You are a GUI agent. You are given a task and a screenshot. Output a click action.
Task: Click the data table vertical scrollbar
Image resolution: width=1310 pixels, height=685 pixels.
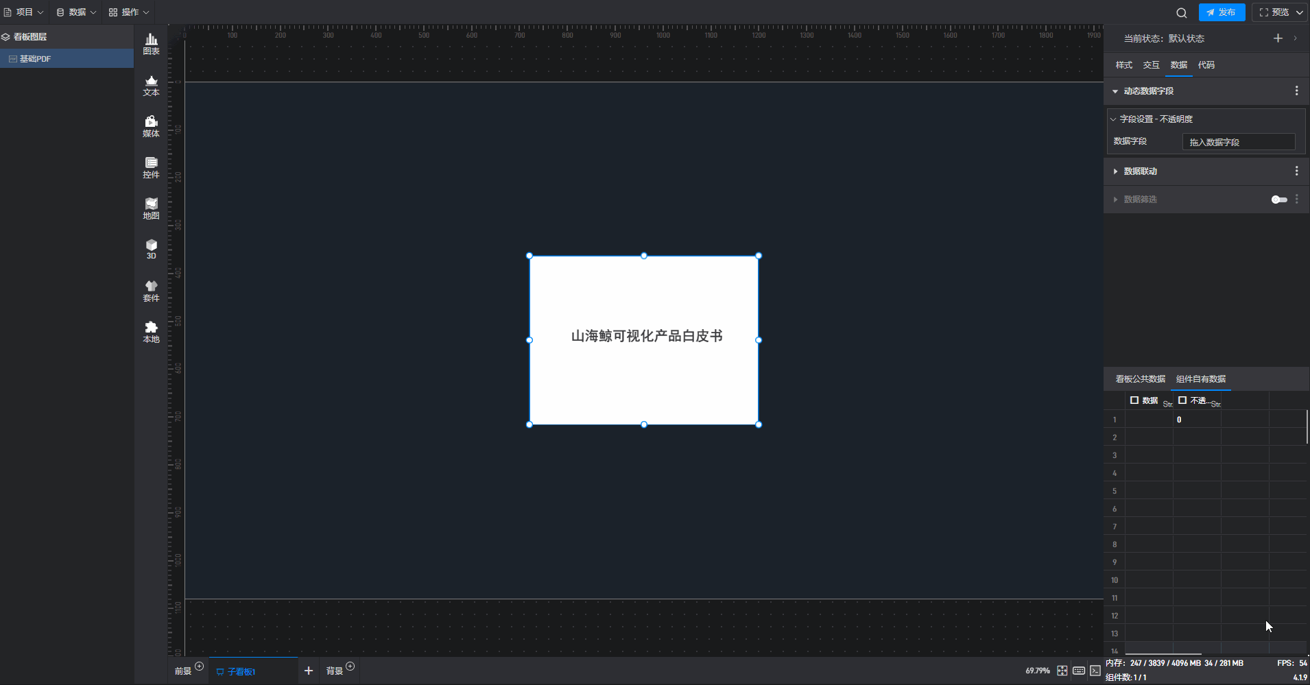[1307, 426]
